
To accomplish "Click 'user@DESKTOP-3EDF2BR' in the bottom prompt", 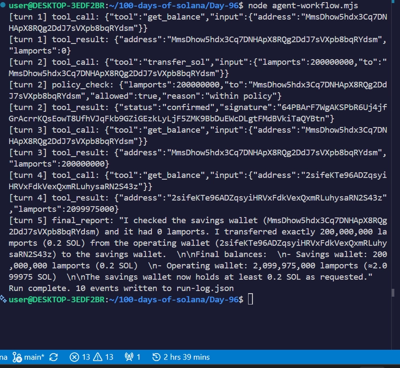I will coord(56,299).
